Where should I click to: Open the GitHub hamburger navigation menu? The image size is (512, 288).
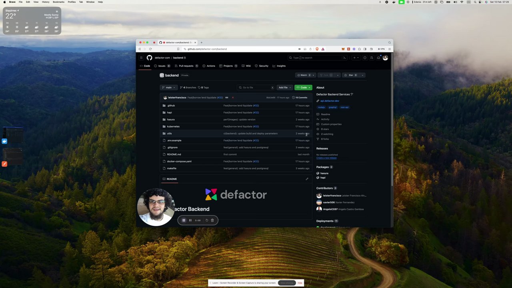[141, 58]
